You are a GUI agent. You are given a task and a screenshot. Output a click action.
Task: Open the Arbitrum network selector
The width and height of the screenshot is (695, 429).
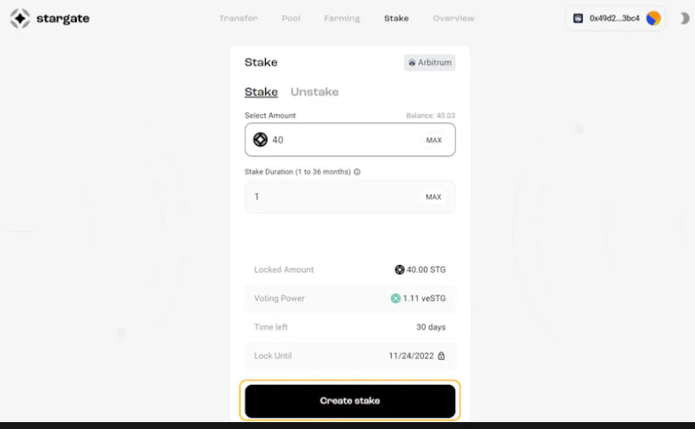tap(429, 62)
